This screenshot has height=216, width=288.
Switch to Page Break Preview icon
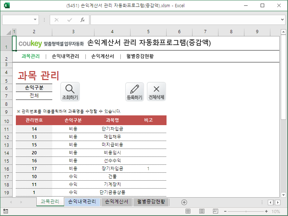click(216, 211)
